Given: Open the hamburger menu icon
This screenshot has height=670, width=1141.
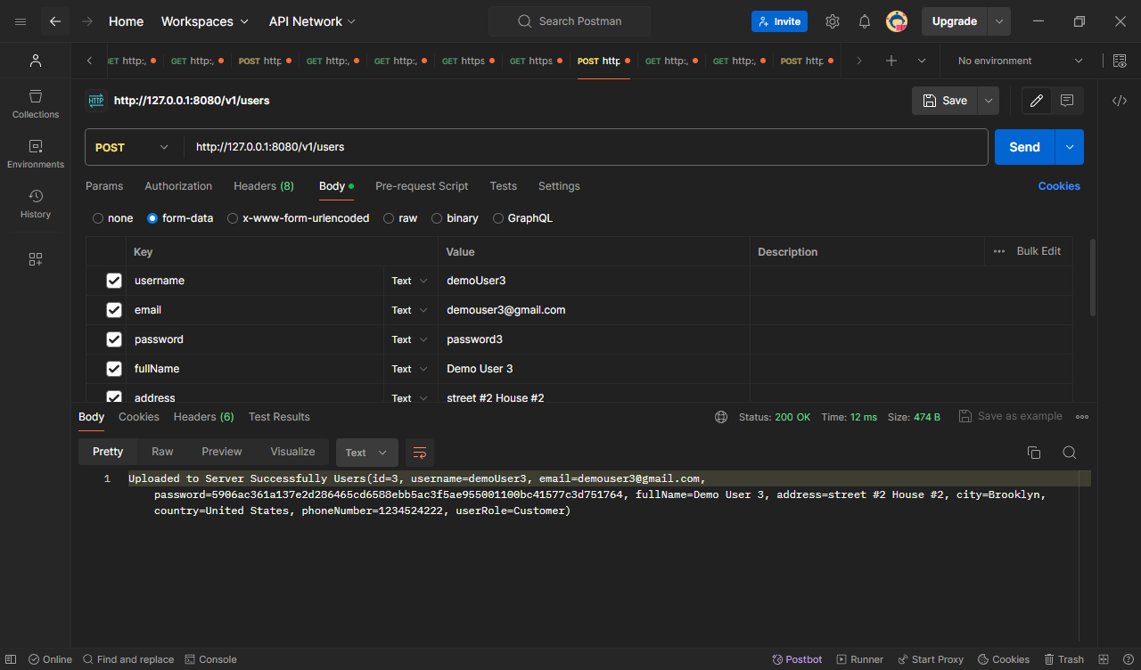Looking at the screenshot, I should [21, 21].
